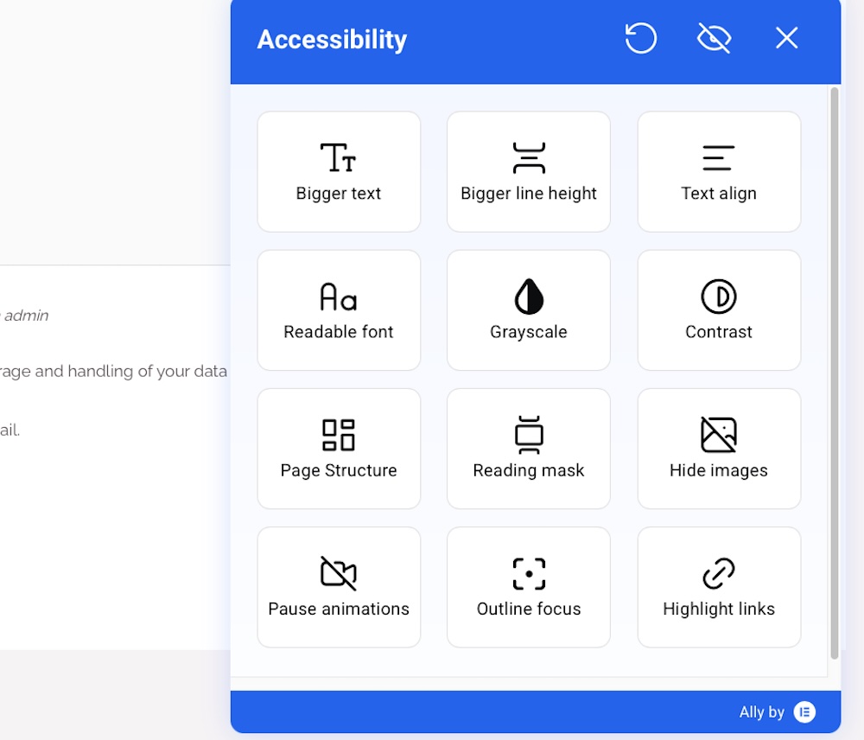
Task: Activate Highlight links
Action: pyautogui.click(x=718, y=587)
